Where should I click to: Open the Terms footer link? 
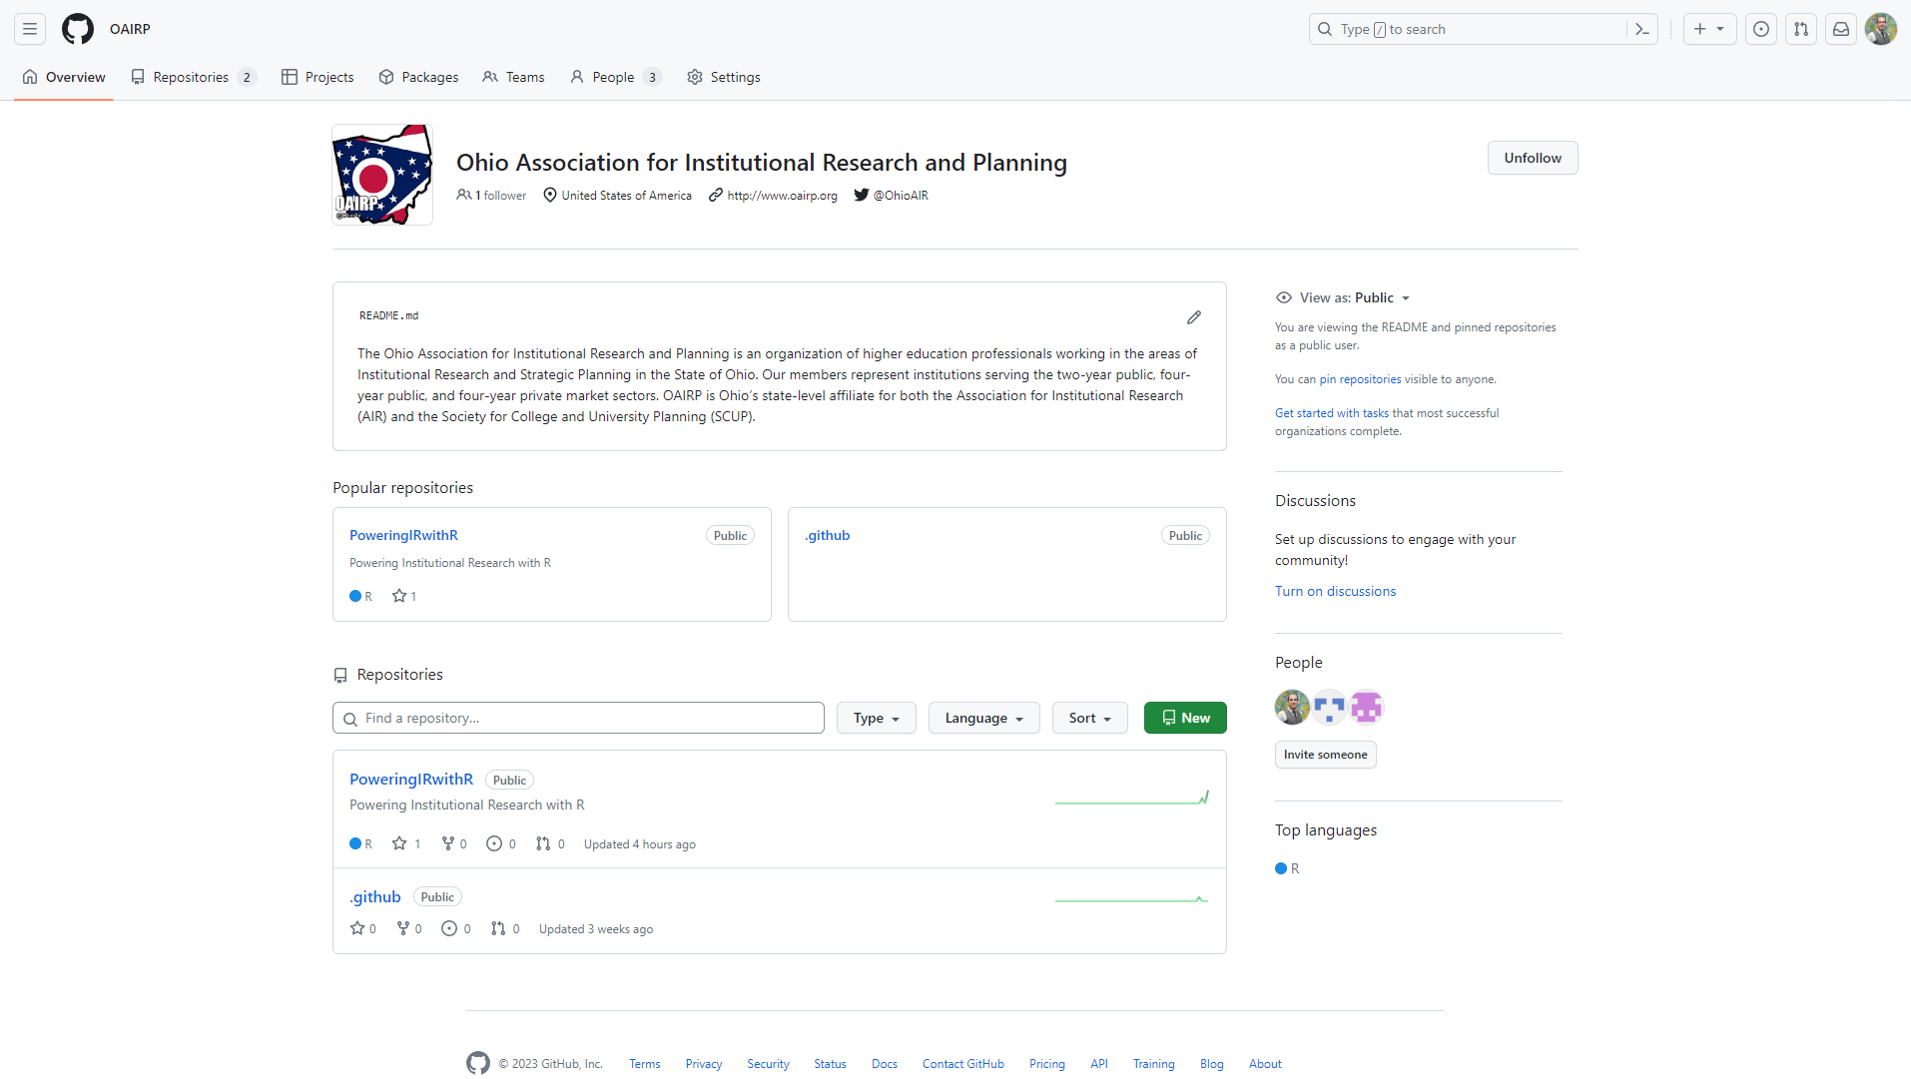click(644, 1064)
